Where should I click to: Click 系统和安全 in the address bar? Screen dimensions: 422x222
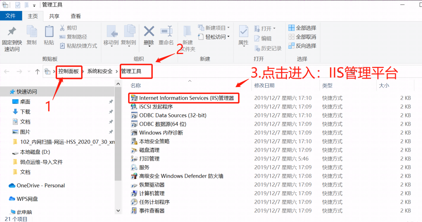(x=100, y=71)
